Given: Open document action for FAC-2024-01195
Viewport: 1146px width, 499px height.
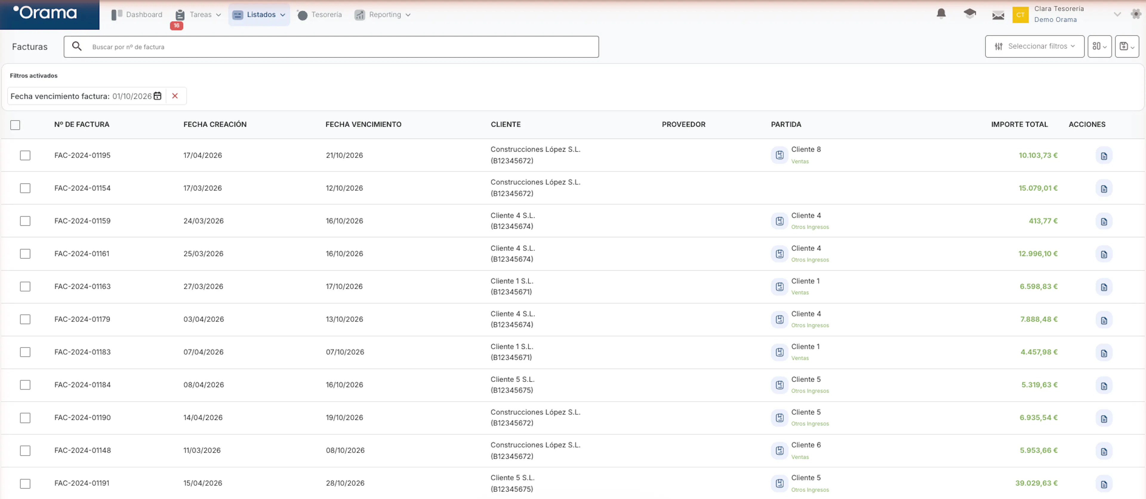Looking at the screenshot, I should click(x=1104, y=156).
